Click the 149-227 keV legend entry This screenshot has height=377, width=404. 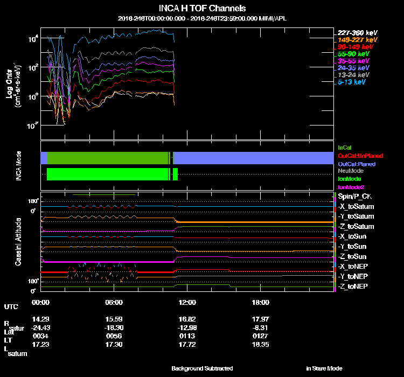coord(357,40)
